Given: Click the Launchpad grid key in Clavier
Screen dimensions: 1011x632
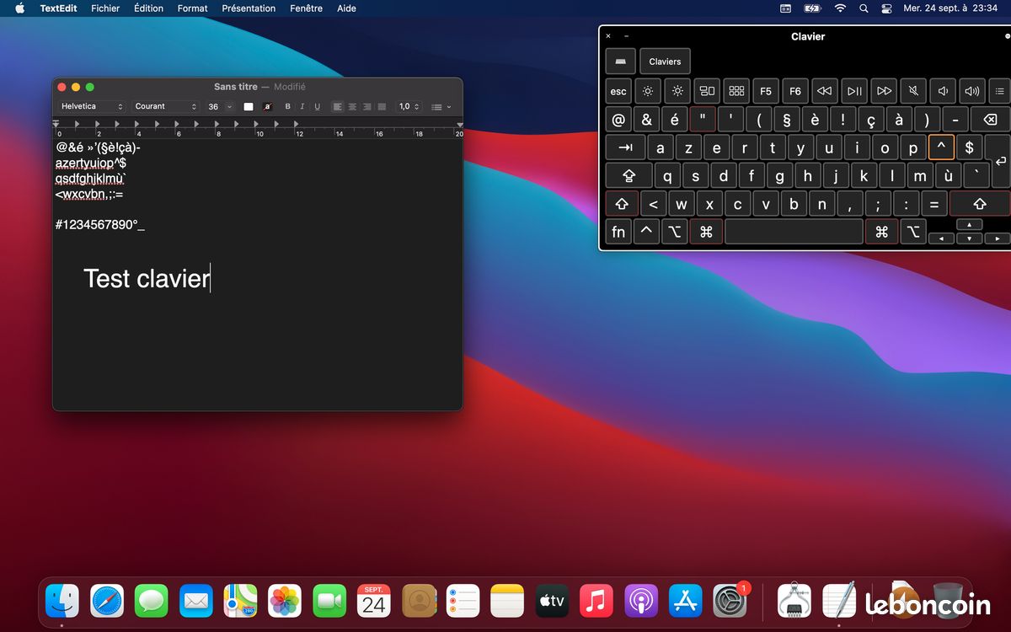Looking at the screenshot, I should (x=736, y=91).
